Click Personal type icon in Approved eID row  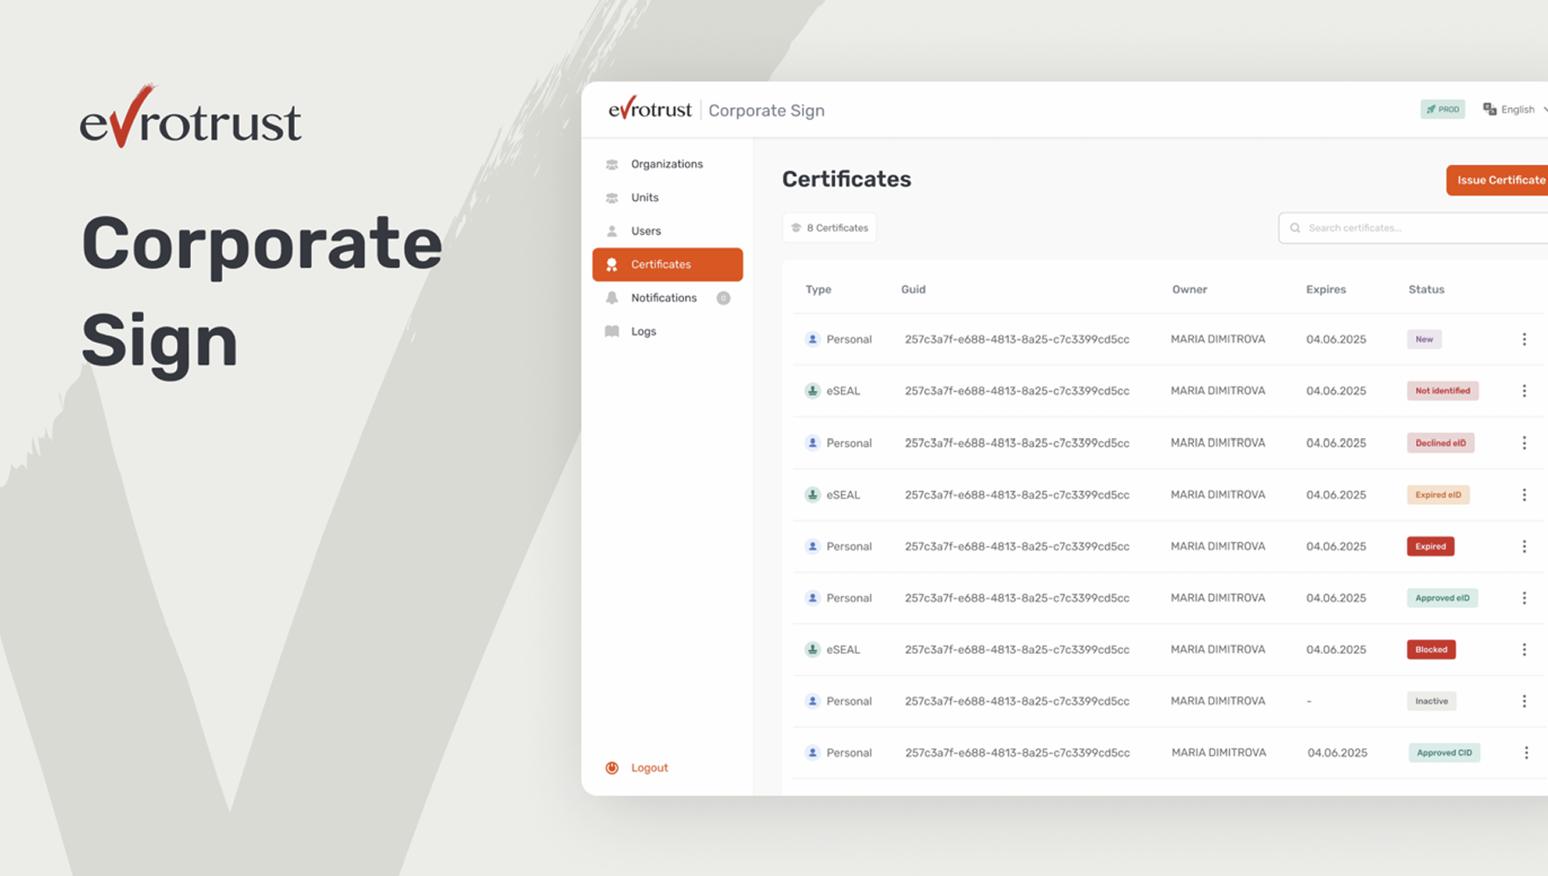pyautogui.click(x=813, y=597)
